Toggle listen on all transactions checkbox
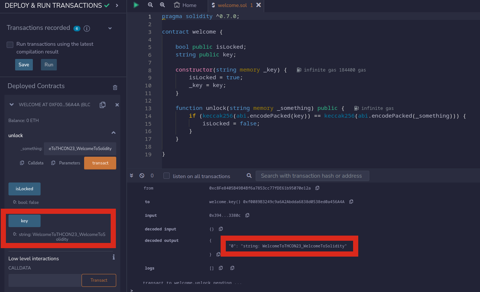The image size is (480, 292). [x=167, y=176]
